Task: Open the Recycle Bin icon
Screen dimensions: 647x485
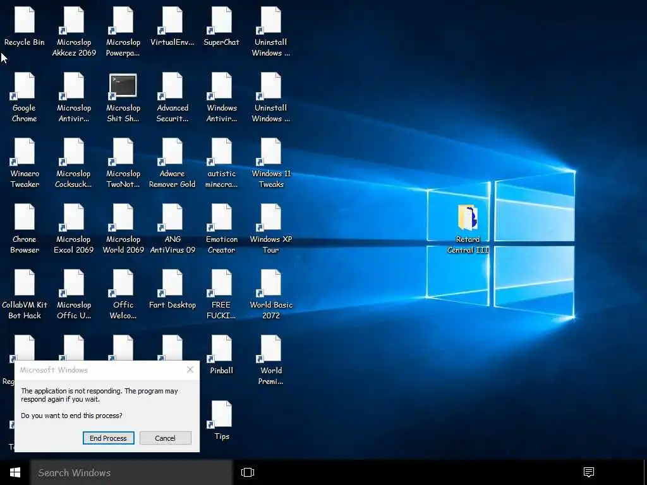Action: (25, 27)
